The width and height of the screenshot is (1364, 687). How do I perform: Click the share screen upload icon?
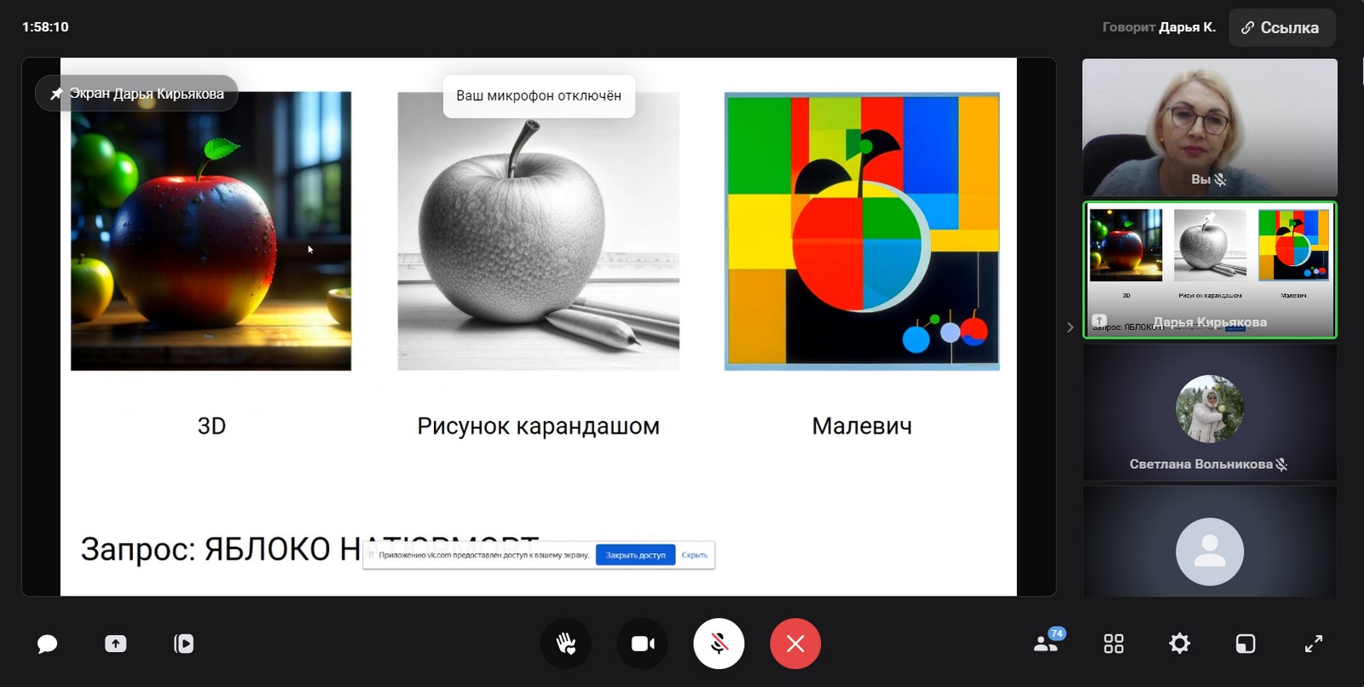click(x=116, y=644)
